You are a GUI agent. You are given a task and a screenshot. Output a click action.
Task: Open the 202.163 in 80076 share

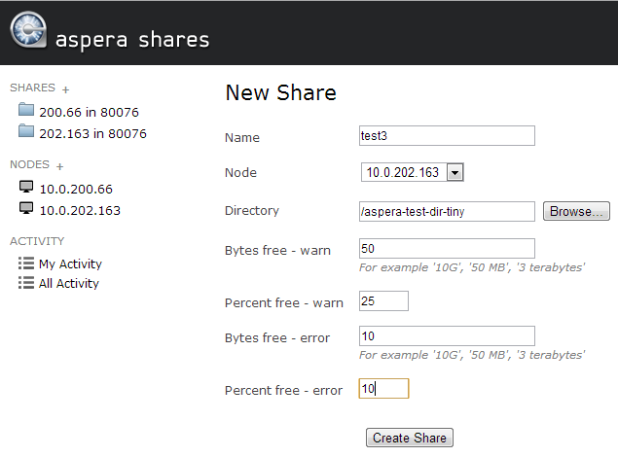click(92, 133)
